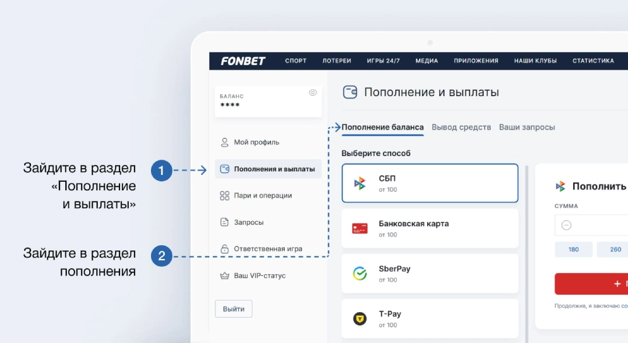
Task: Select SberPay payment method card
Action: tap(430, 274)
